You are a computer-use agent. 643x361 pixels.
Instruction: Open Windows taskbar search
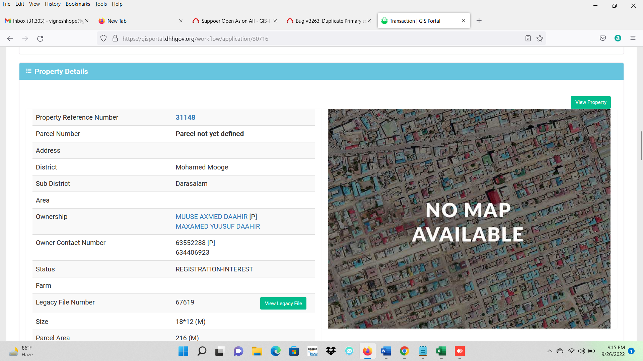click(x=202, y=351)
